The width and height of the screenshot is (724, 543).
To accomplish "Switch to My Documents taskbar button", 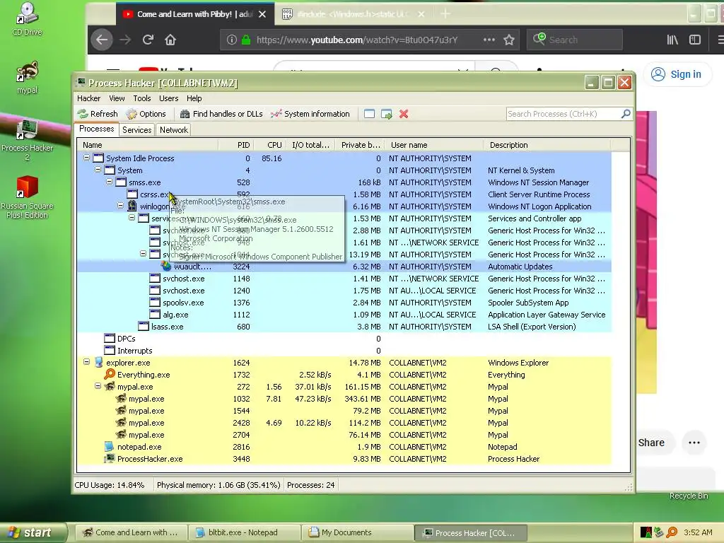I will click(x=358, y=532).
